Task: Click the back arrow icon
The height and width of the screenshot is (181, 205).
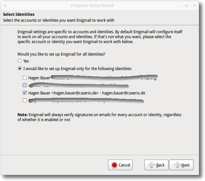Action: point(152,165)
